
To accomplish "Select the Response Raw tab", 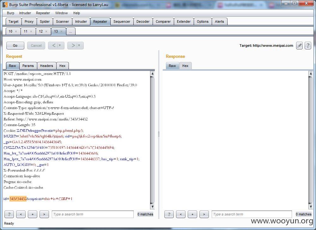I will click(172, 66).
